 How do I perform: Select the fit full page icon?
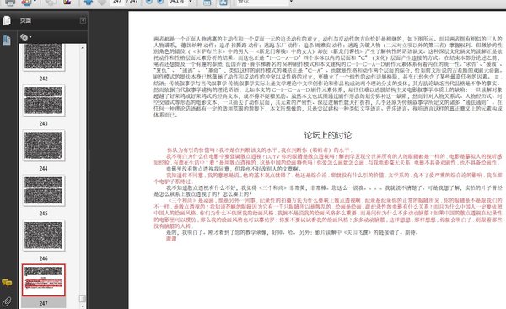coord(223,3)
